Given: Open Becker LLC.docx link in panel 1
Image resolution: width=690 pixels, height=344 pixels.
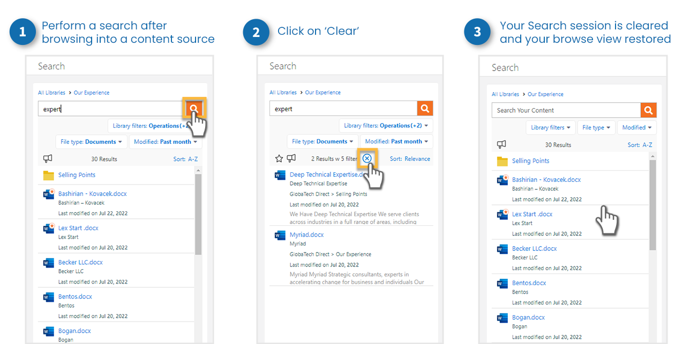Looking at the screenshot, I should point(80,262).
